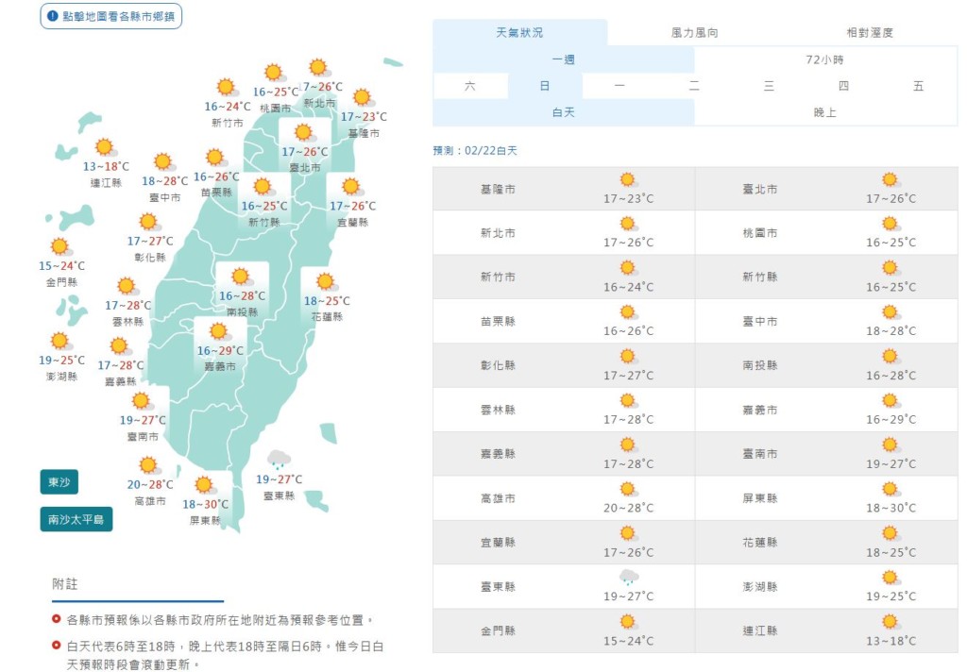Open 臺北市 row in forecast table
Viewport: 967px width, 672px height.
pos(825,189)
